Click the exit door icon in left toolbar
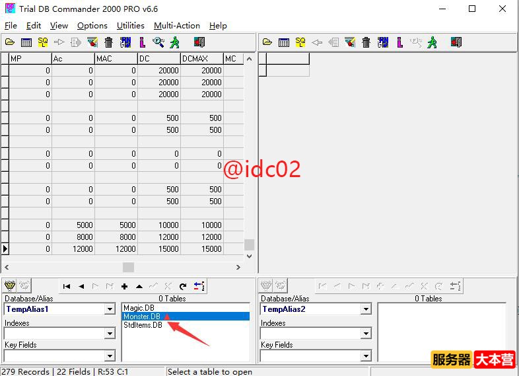This screenshot has width=519, height=376. pos(199,42)
